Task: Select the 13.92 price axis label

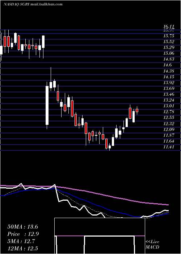Action: [169, 83]
